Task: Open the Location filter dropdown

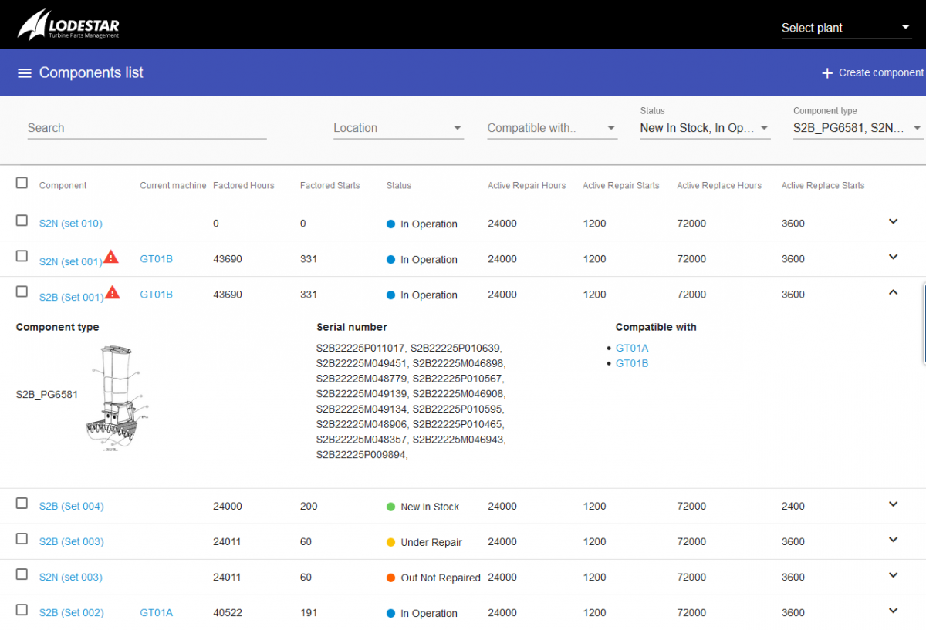Action: point(397,128)
